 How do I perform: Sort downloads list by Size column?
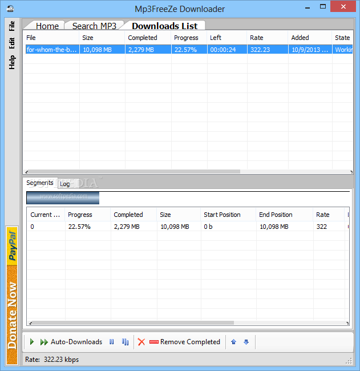point(102,38)
